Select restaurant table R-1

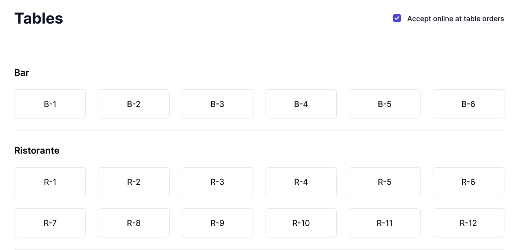click(50, 182)
